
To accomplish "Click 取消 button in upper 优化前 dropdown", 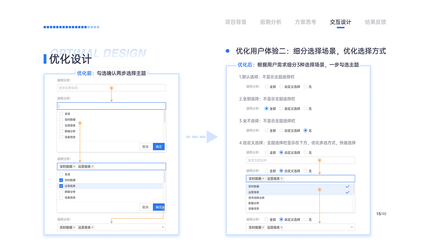I will pos(145,147).
